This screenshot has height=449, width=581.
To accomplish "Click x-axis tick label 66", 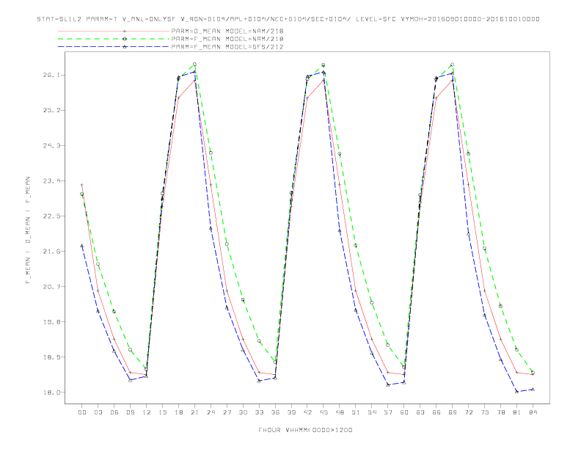I will 436,412.
